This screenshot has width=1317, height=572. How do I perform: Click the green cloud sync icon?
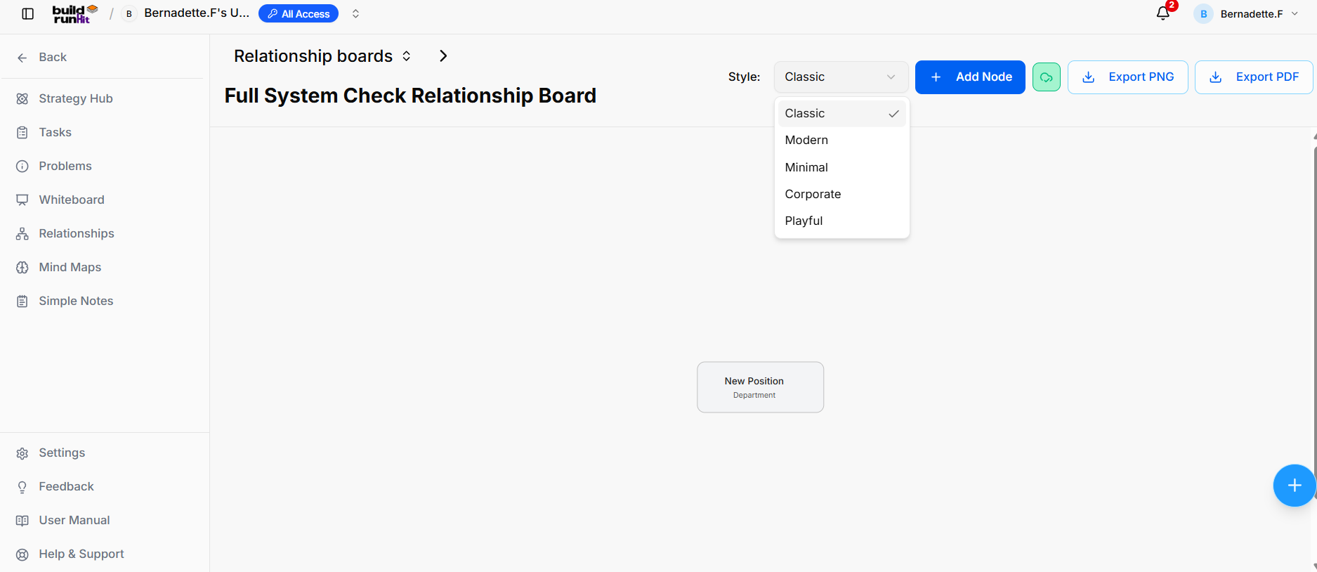pos(1047,77)
